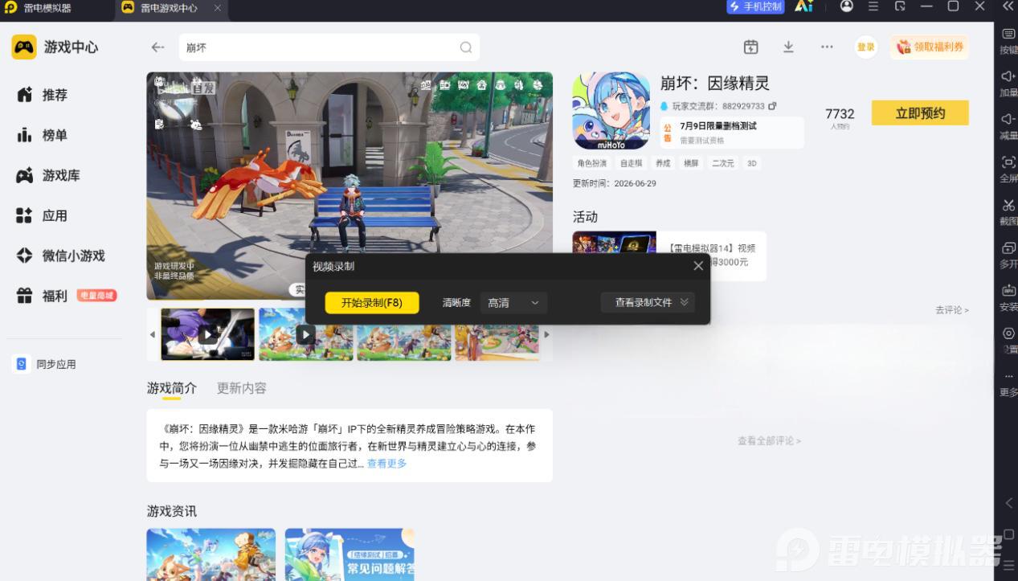Click 立即预约 reserve button
This screenshot has width=1018, height=581.
pos(920,113)
